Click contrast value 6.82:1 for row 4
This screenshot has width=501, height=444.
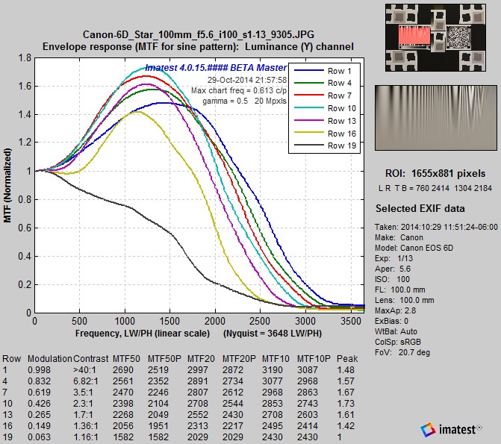(86, 381)
